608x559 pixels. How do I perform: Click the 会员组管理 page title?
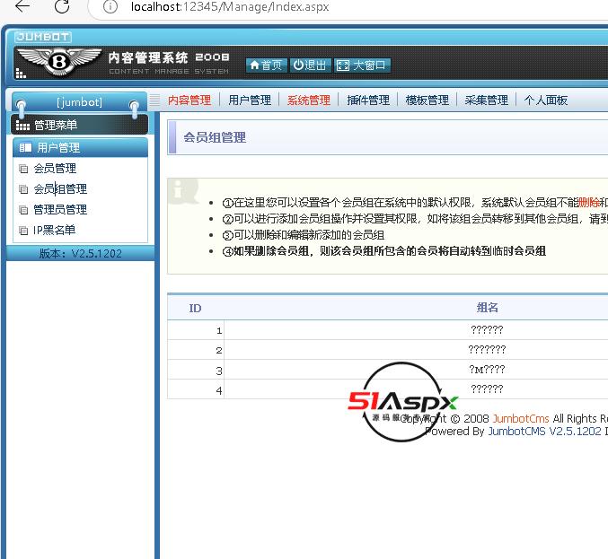click(x=215, y=137)
